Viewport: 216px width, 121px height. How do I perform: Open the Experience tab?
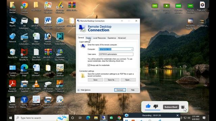112,38
